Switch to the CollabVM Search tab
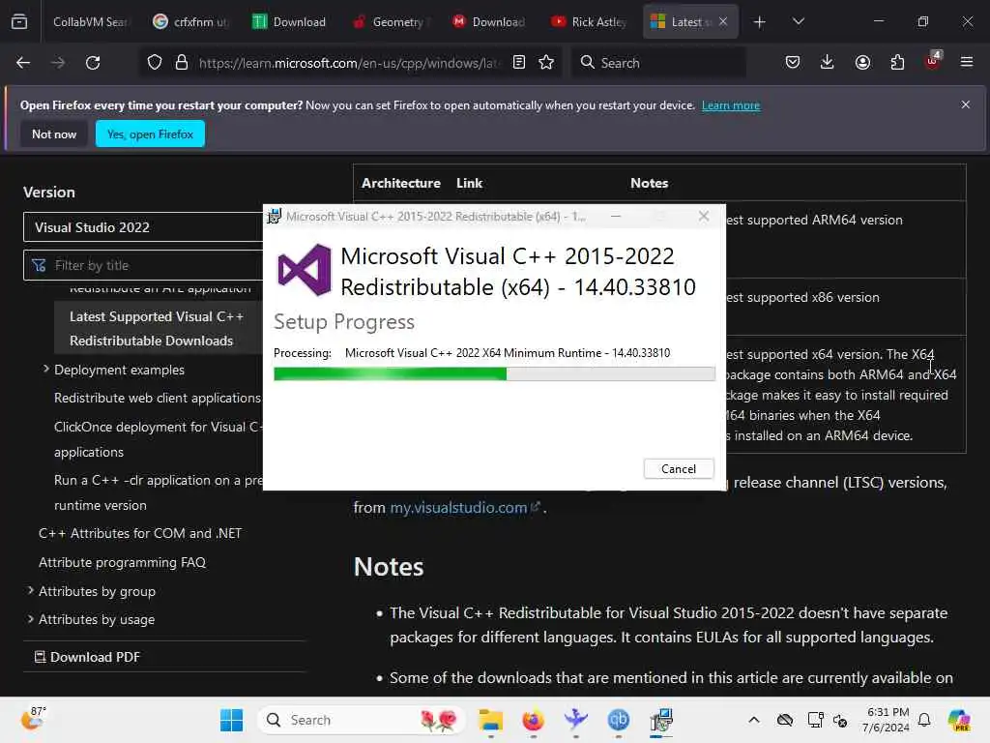This screenshot has height=743, width=990. [x=90, y=22]
